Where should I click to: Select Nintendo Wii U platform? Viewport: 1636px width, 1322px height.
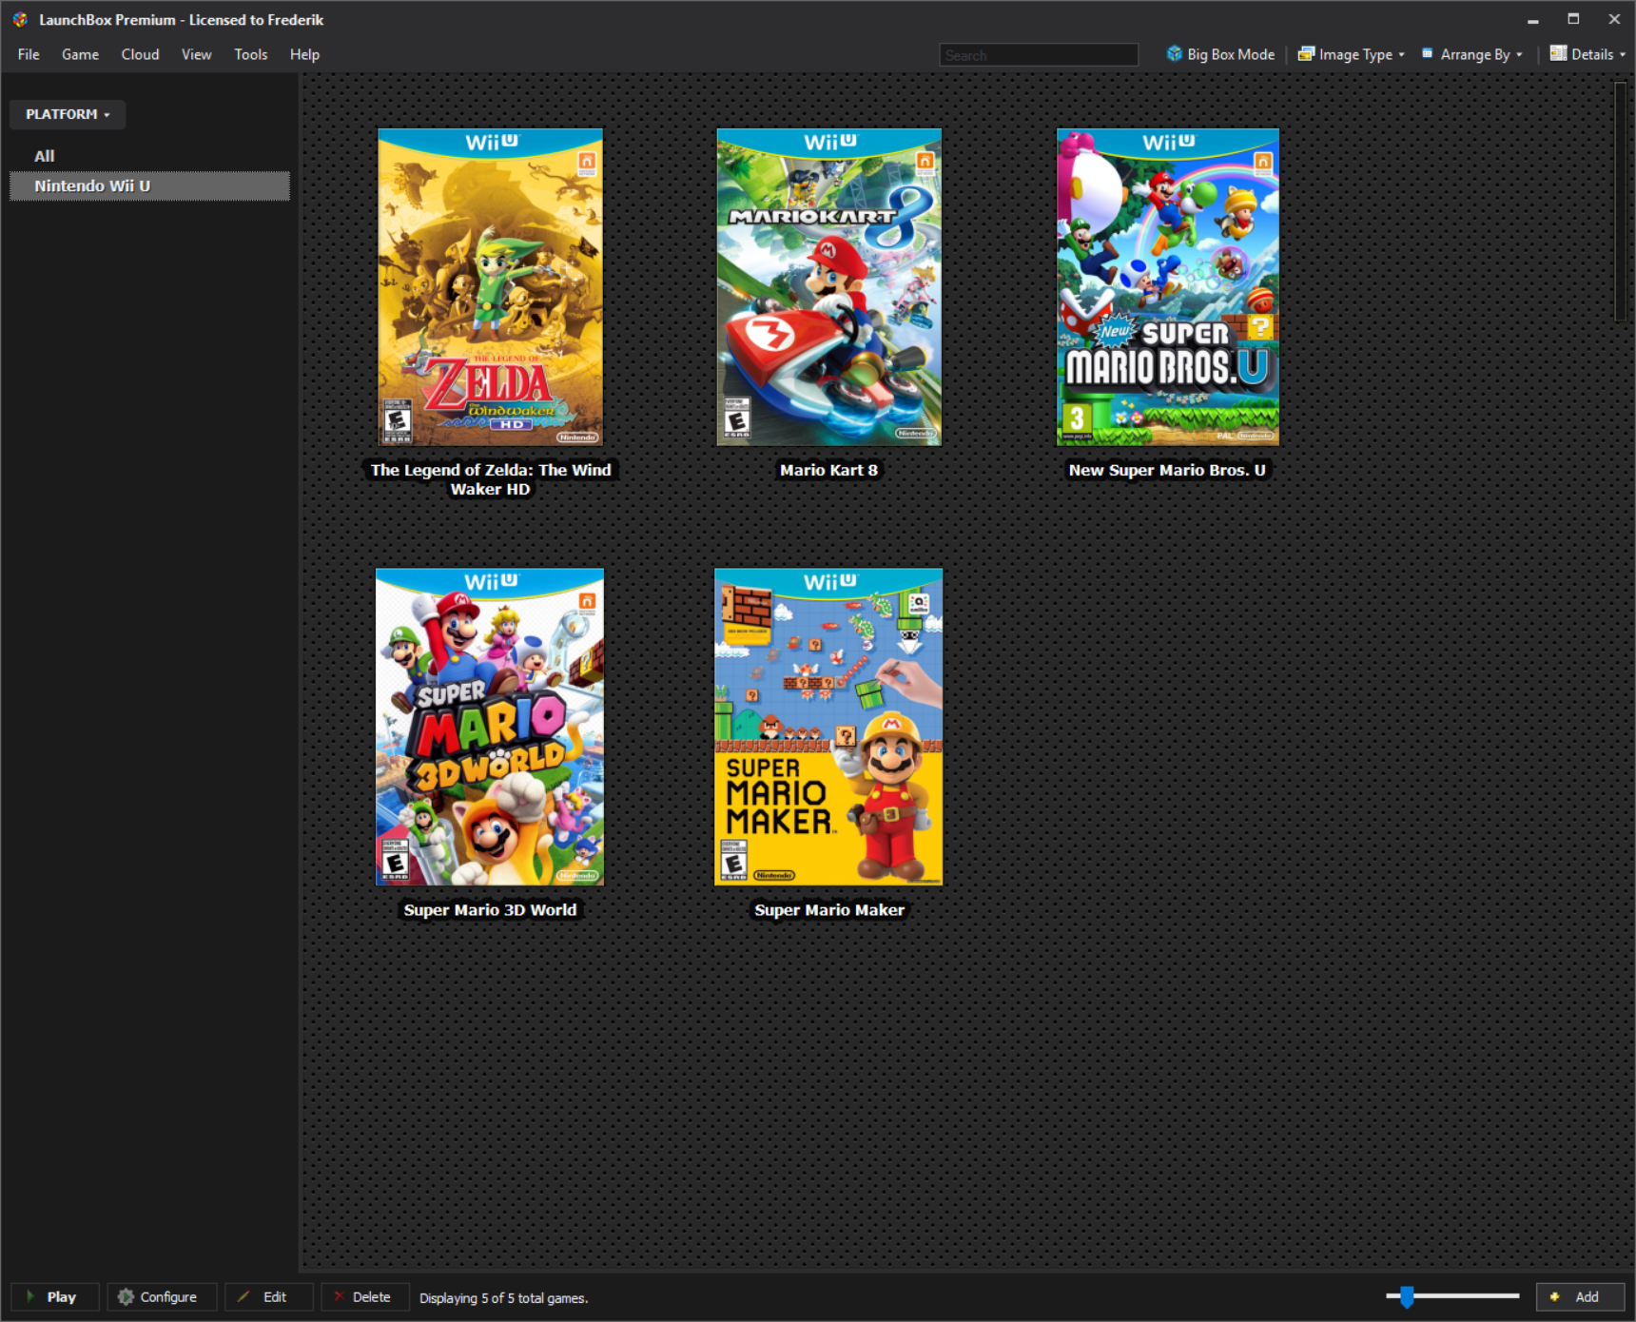coord(149,185)
